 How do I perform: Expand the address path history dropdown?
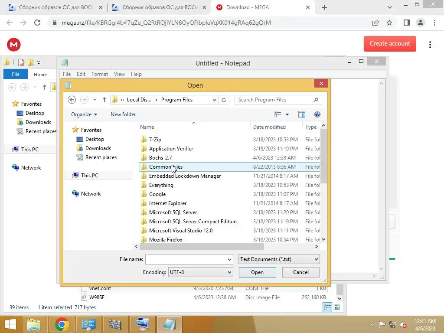[214, 100]
